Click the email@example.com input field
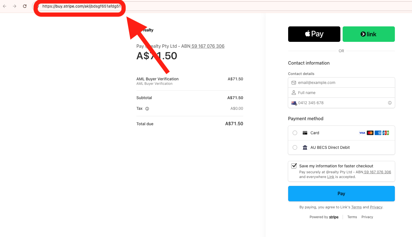Screen dimensions: 412x237 [342, 83]
